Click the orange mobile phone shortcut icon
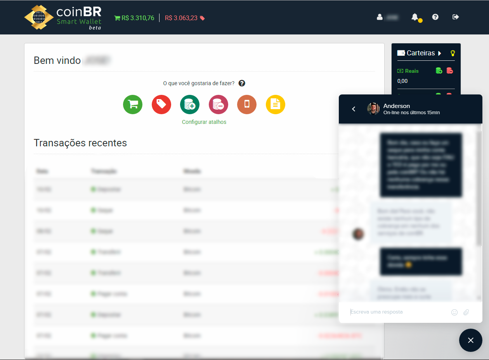Viewport: 489px width, 360px height. (x=247, y=105)
